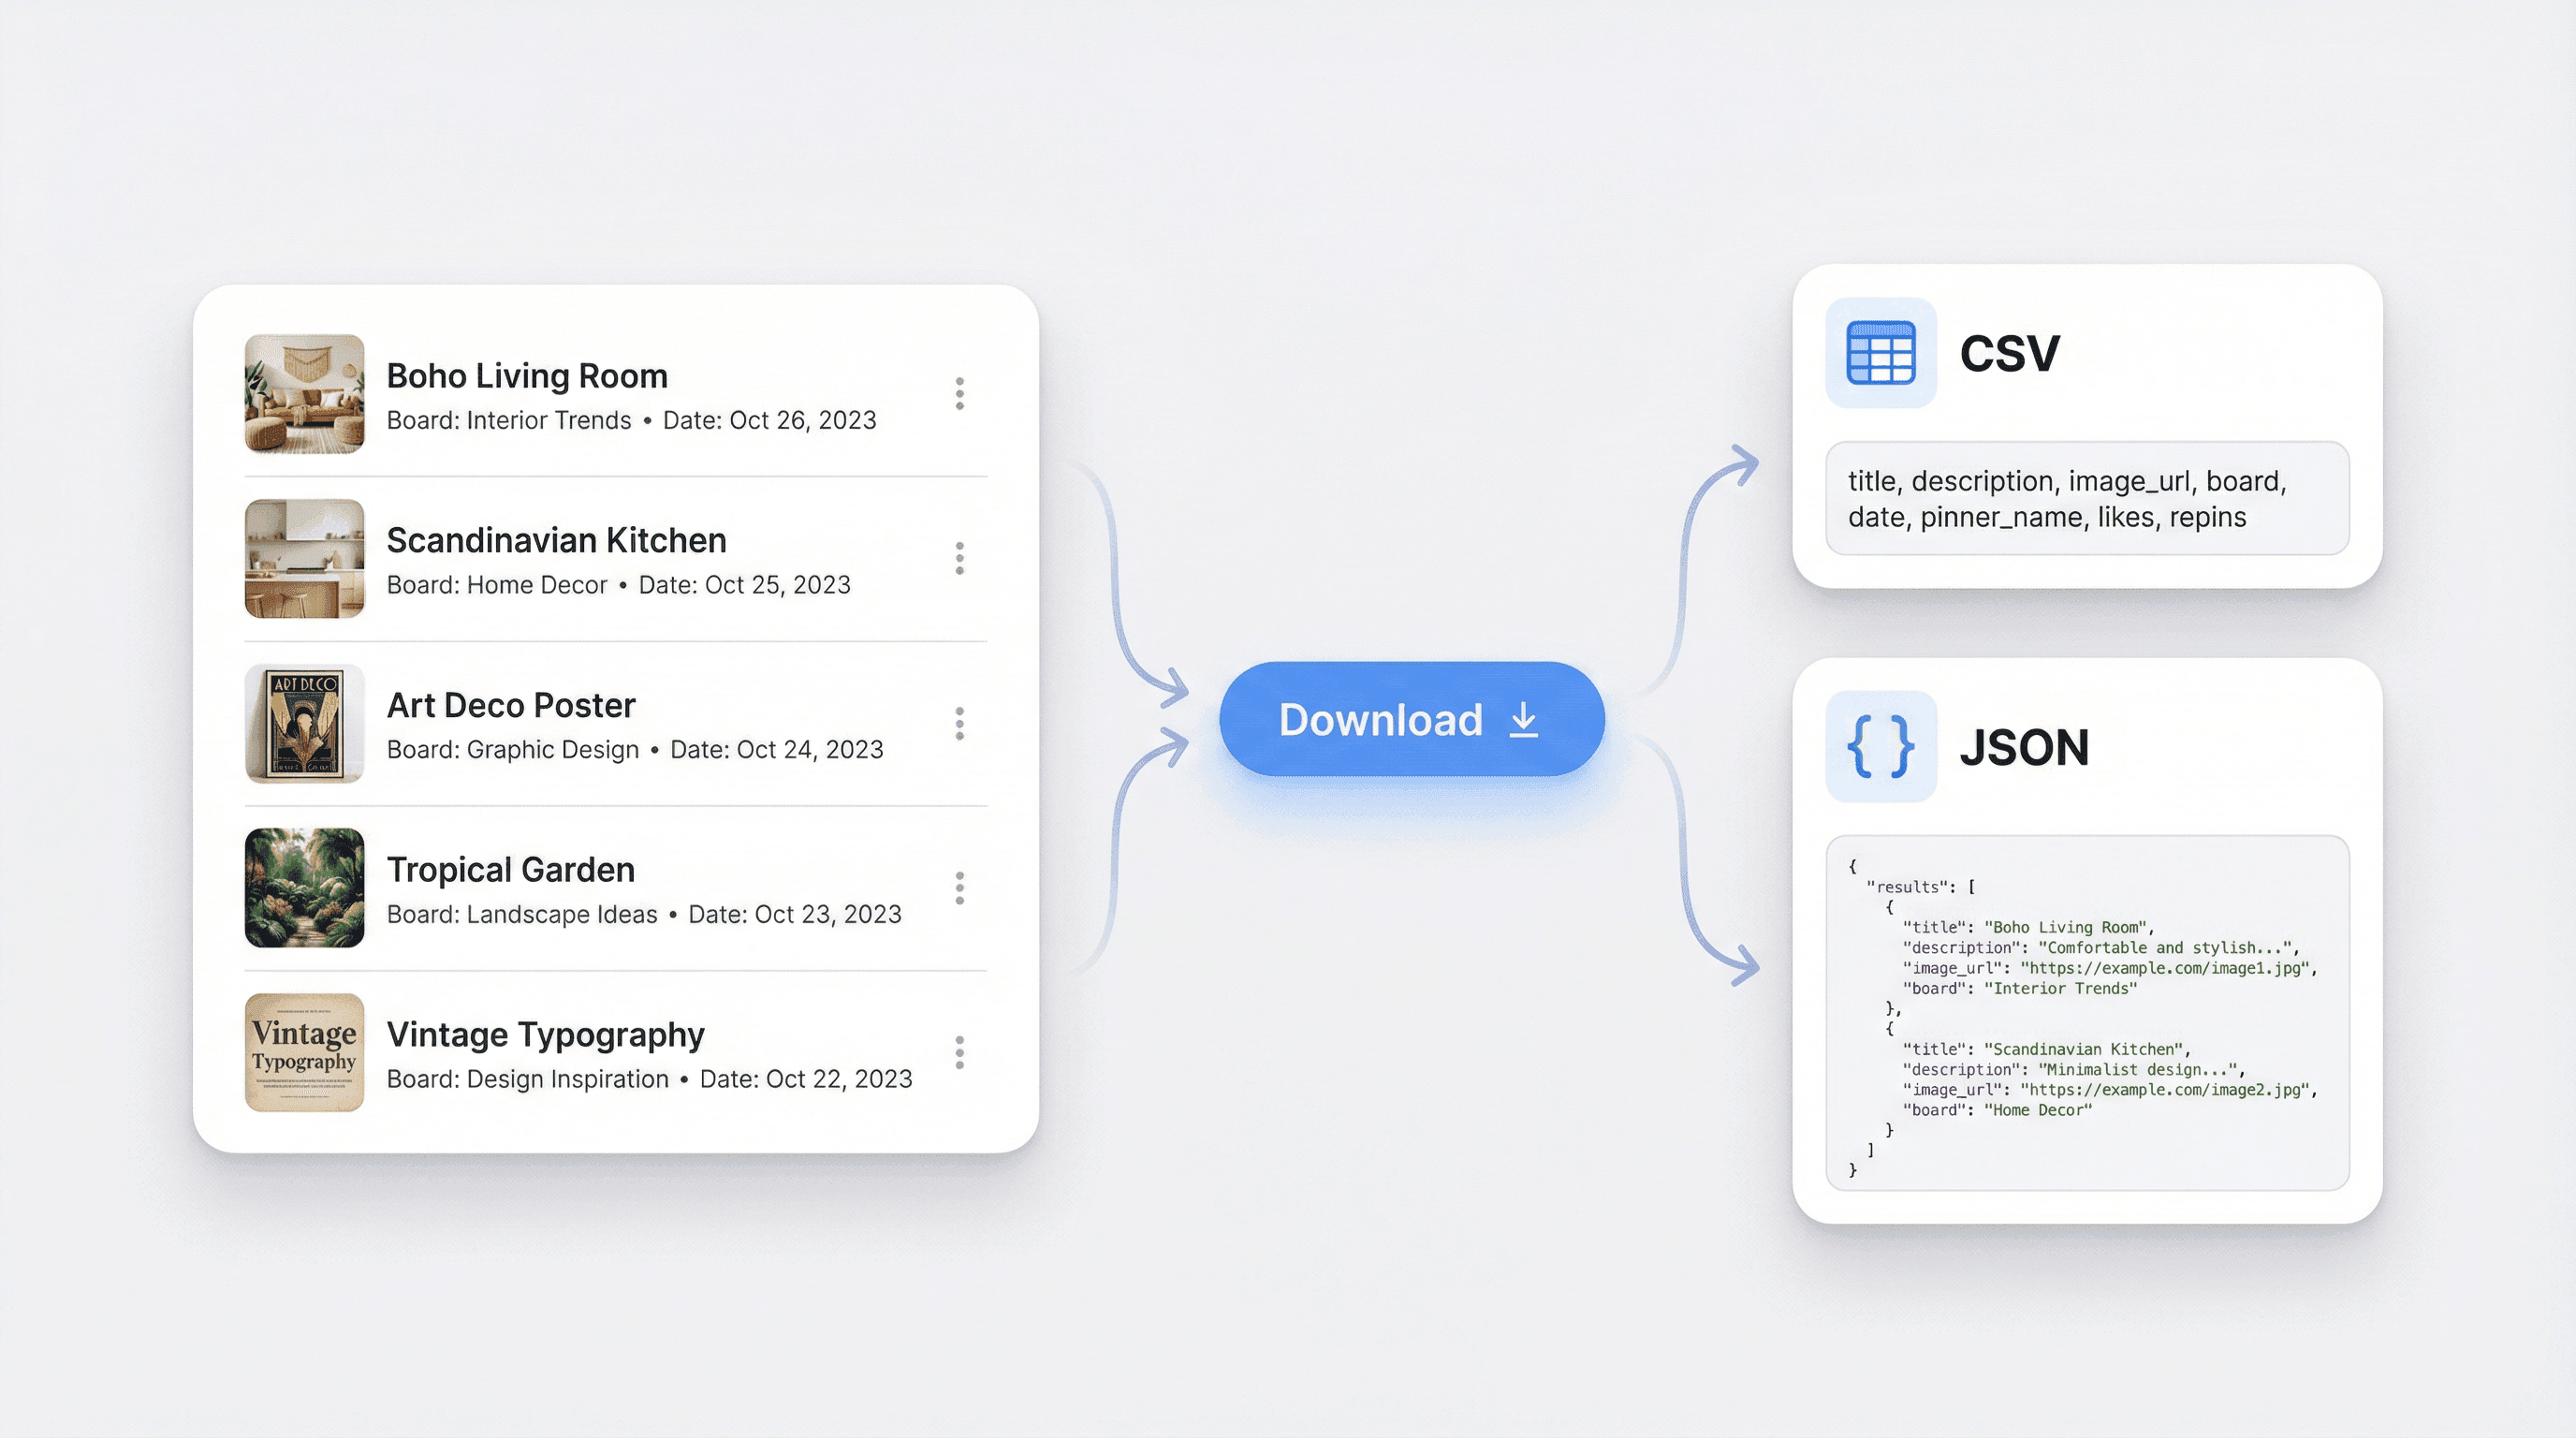Image resolution: width=2576 pixels, height=1438 pixels.
Task: Click the CSV spreadsheet table icon
Action: 1880,353
